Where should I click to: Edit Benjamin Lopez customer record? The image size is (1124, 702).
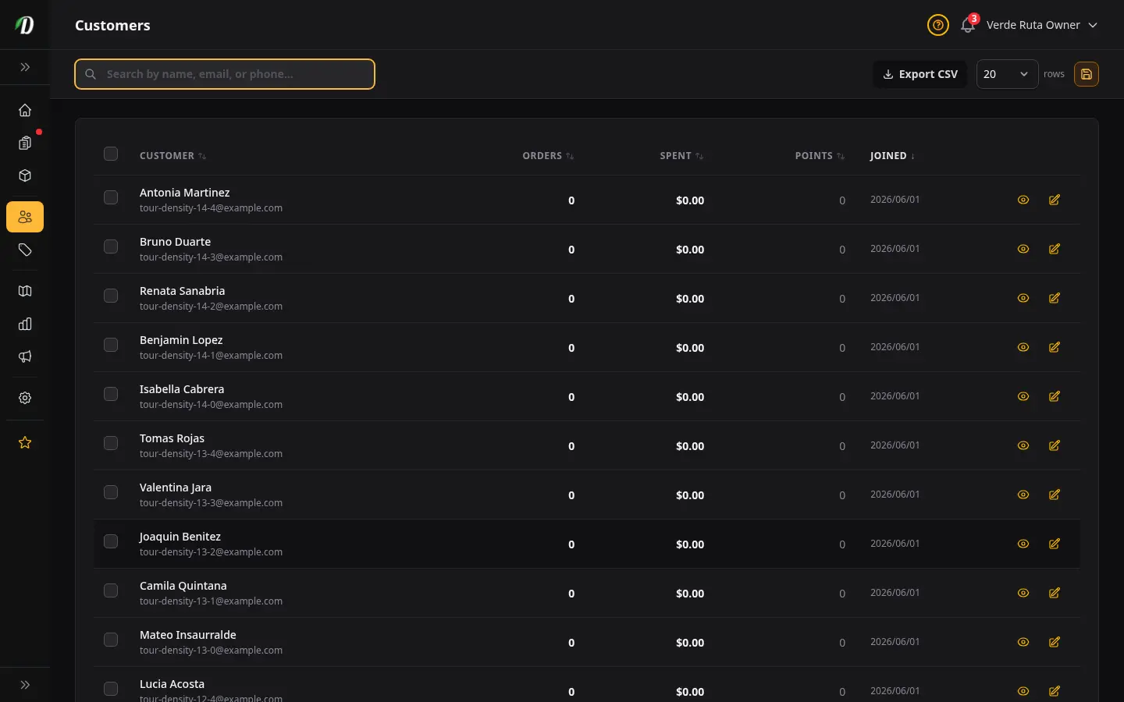point(1055,347)
